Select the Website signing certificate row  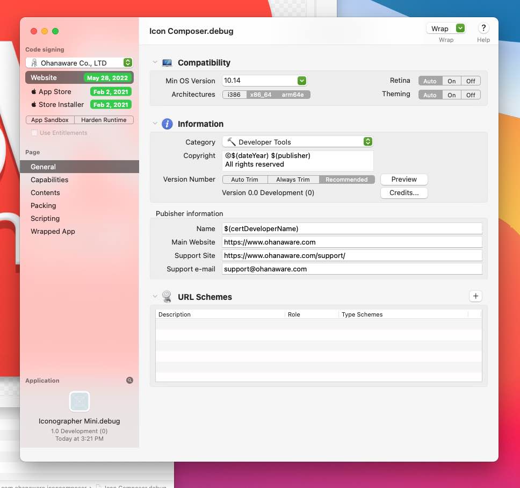click(x=80, y=77)
